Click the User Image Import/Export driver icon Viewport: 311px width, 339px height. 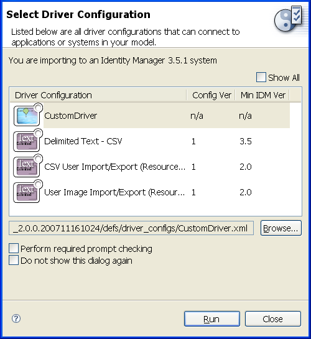[27, 192]
